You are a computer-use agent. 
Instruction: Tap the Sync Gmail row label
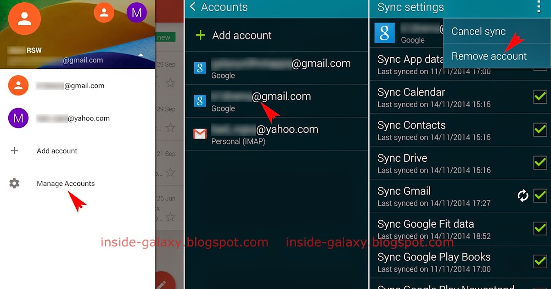tap(404, 191)
